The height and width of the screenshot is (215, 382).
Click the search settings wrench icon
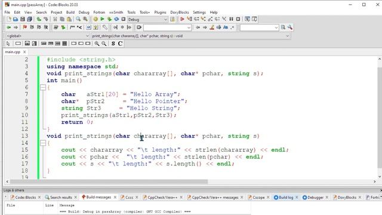[290, 27]
